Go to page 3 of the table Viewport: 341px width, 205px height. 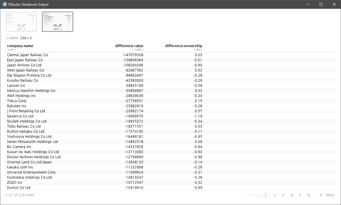tap(283, 195)
